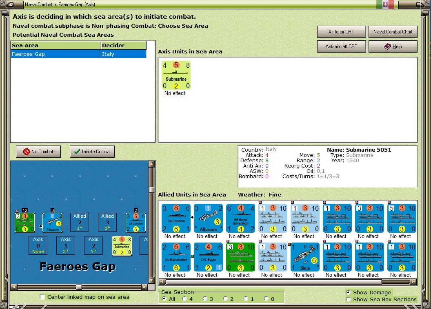Choose sea section 1
The width and height of the screenshot is (431, 309).
pos(246,298)
